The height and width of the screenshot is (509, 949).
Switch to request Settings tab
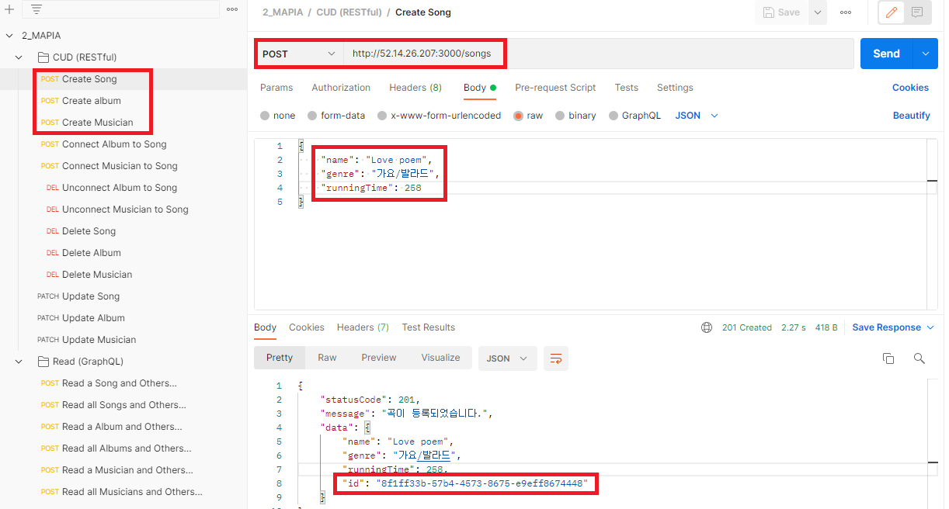pos(675,88)
